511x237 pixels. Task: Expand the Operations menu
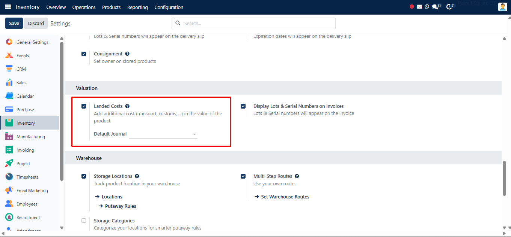pyautogui.click(x=84, y=7)
